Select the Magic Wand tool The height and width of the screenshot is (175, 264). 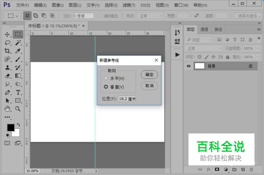click(18, 43)
